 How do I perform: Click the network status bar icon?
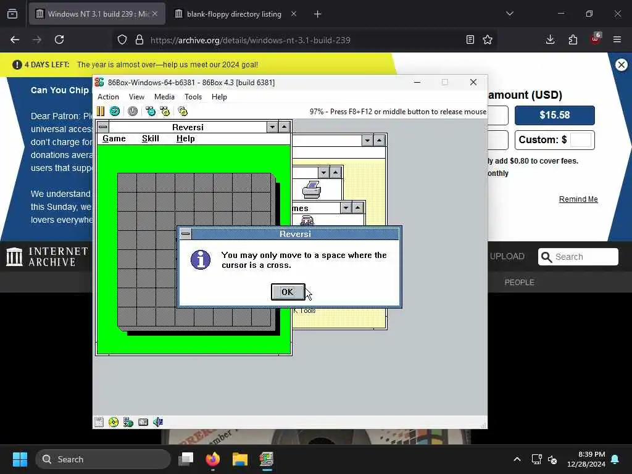128,422
